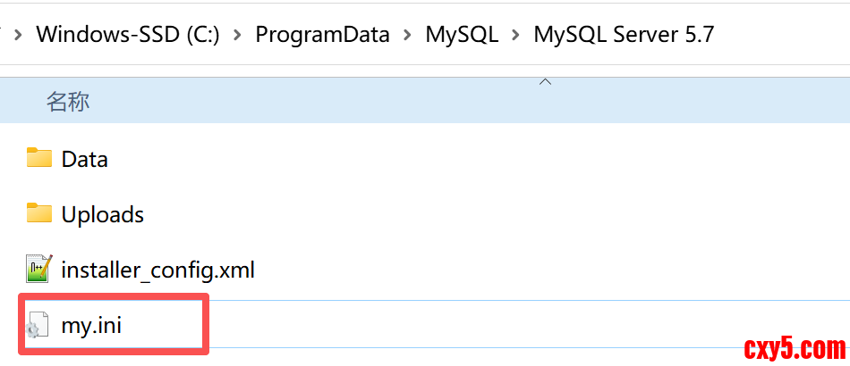Image resolution: width=850 pixels, height=366 pixels.
Task: Navigate to ProgramData in the address path
Action: tap(322, 35)
